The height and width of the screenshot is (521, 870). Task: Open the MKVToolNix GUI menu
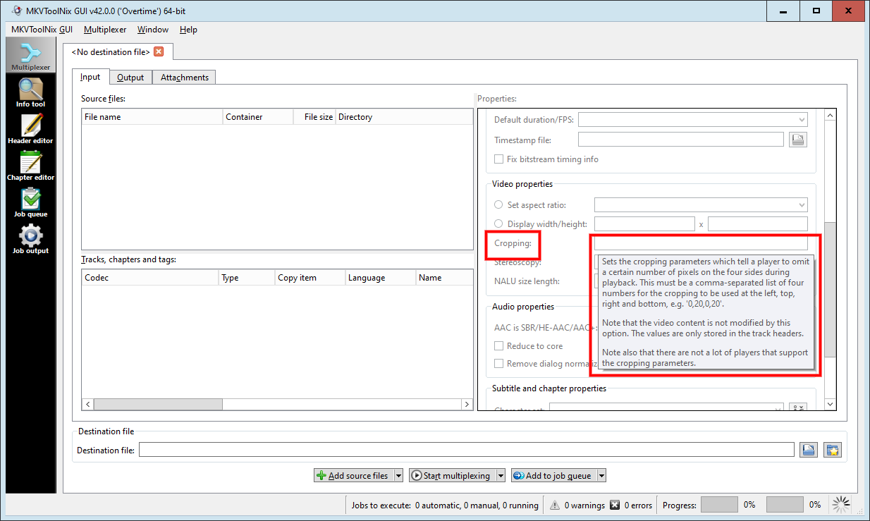click(42, 30)
